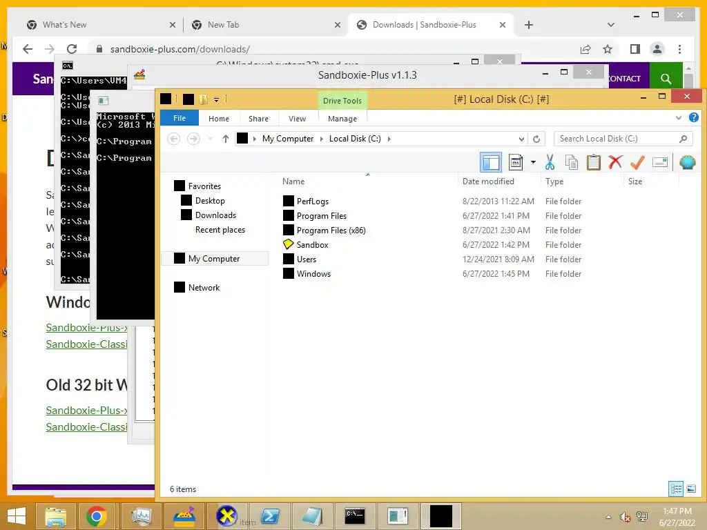Expand the arrow after Local Disk (C:) breadcrumb
Screen dimensions: 707x530
click(x=389, y=139)
